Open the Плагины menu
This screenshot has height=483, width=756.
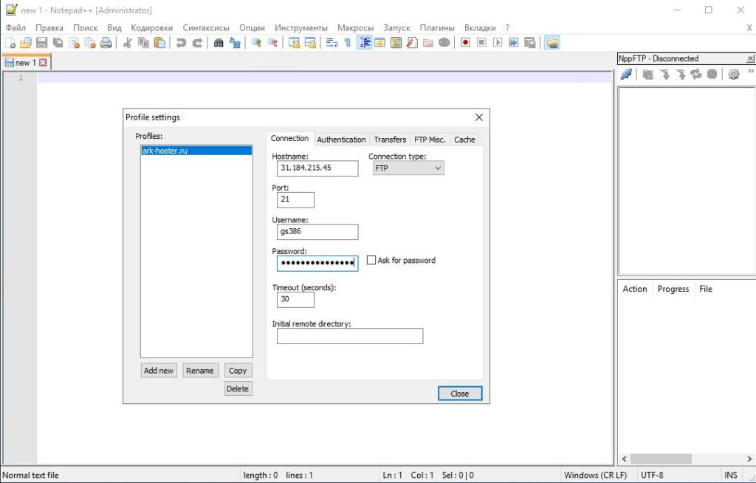pyautogui.click(x=437, y=27)
